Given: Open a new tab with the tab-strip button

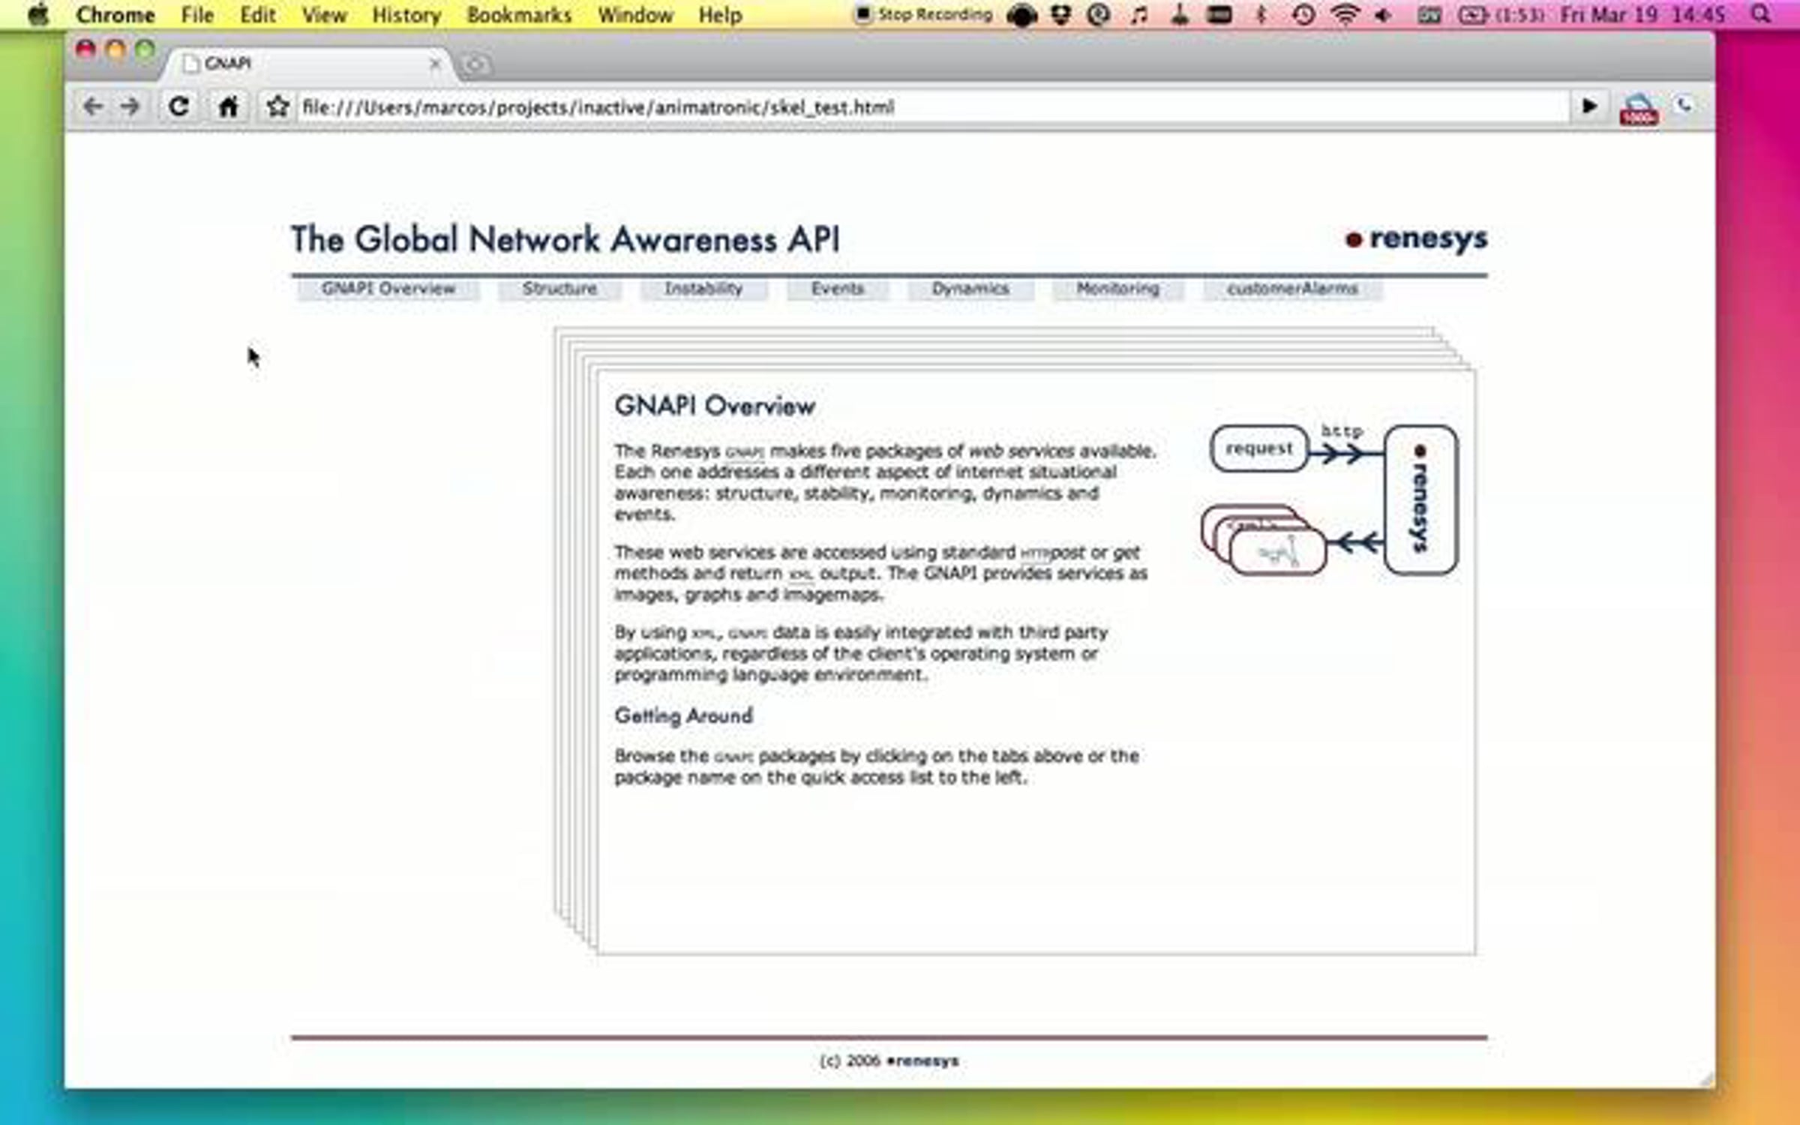Looking at the screenshot, I should [475, 65].
